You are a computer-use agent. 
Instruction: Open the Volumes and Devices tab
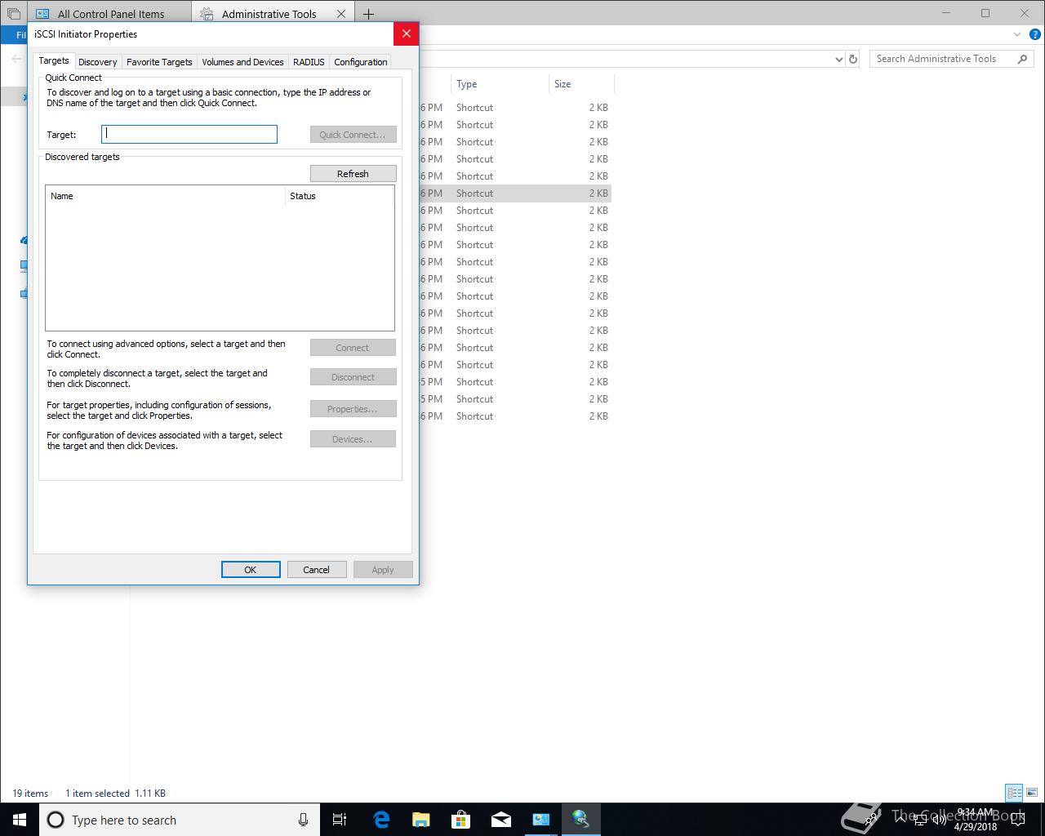pyautogui.click(x=242, y=62)
